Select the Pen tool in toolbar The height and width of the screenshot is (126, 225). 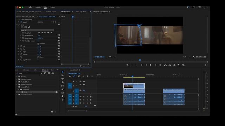[63, 89]
